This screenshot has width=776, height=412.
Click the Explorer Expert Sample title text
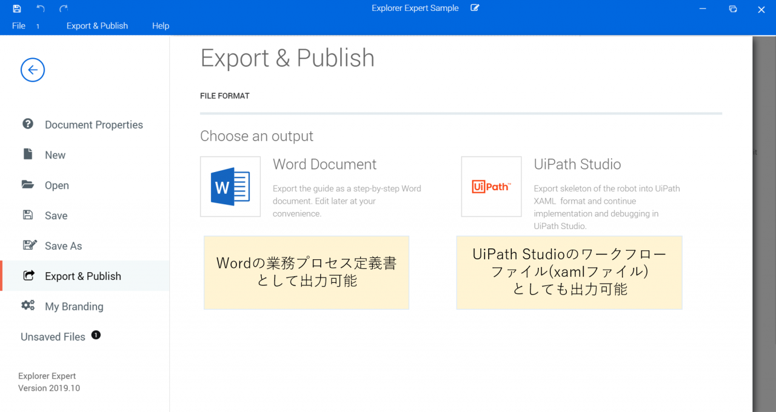coord(415,8)
